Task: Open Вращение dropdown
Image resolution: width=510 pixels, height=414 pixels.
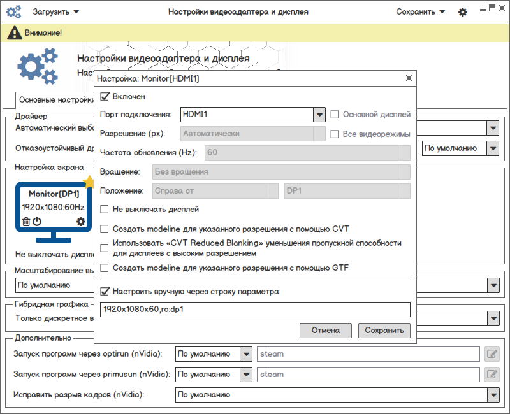Action: [x=281, y=172]
